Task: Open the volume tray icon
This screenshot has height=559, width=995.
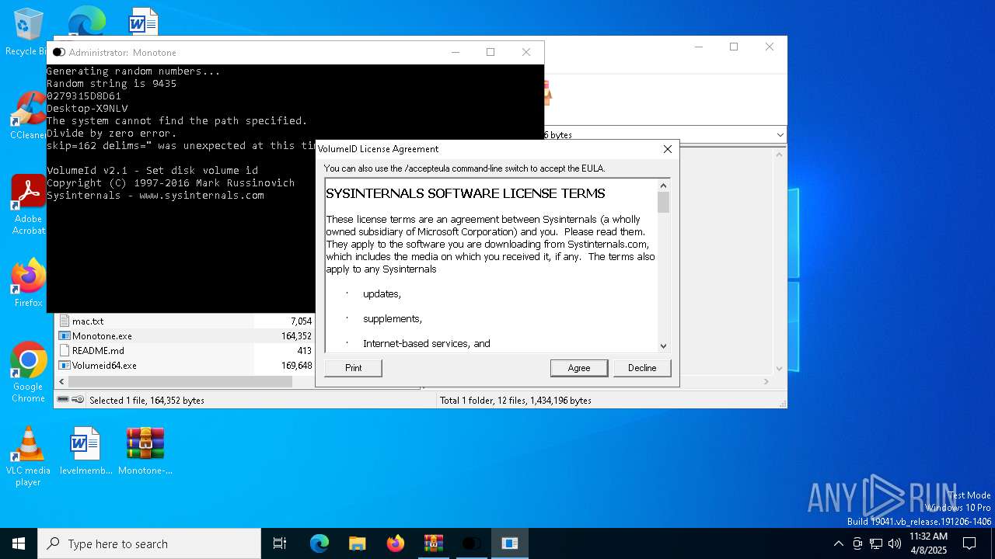Action: pos(895,543)
